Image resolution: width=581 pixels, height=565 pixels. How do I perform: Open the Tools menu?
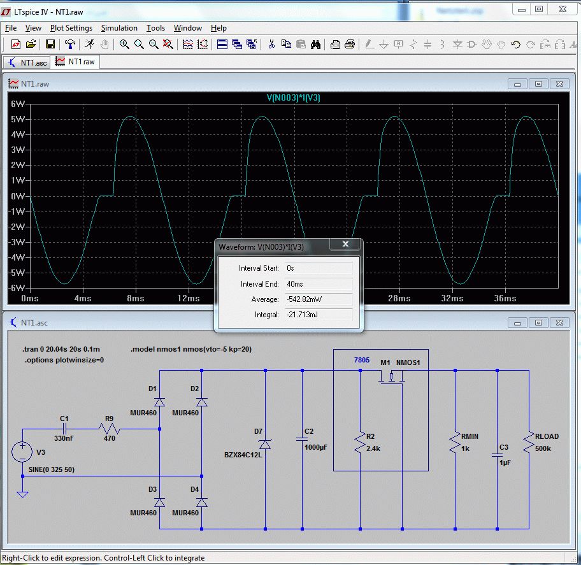tap(155, 28)
